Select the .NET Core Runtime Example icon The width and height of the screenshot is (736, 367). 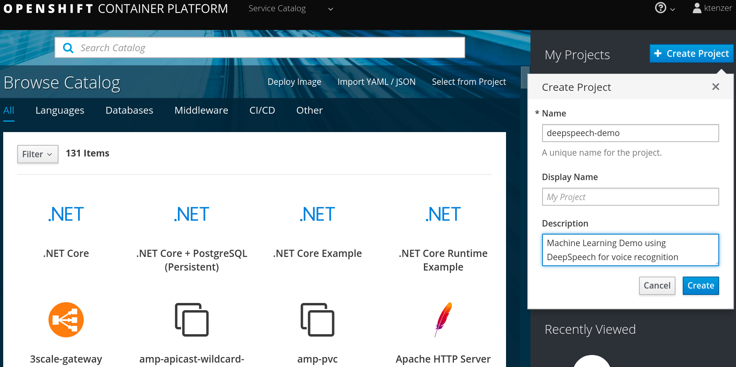coord(443,214)
